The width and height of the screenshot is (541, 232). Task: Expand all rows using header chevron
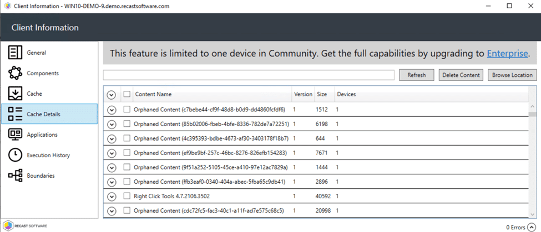pyautogui.click(x=112, y=95)
